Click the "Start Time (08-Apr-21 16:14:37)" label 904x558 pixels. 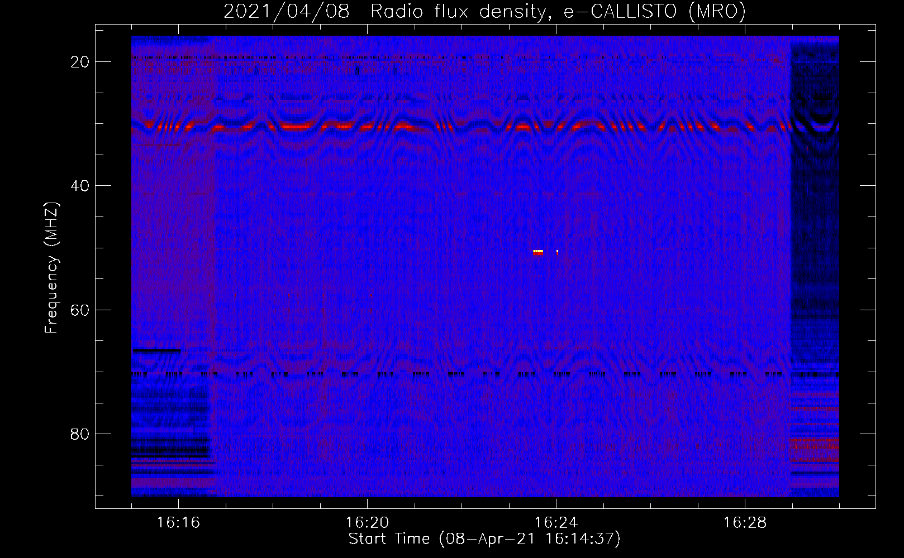[x=484, y=539]
